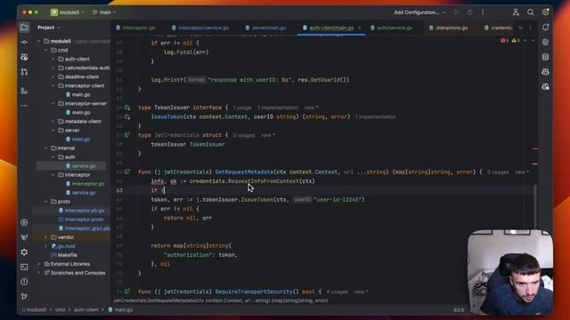Click the Search Everywhere magnifier icon
Screen dimensions: 570x320
(531, 12)
